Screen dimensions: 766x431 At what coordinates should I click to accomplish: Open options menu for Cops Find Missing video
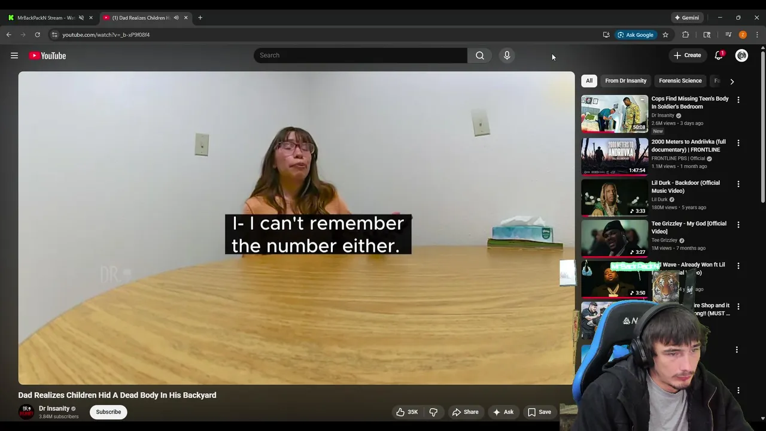click(738, 100)
